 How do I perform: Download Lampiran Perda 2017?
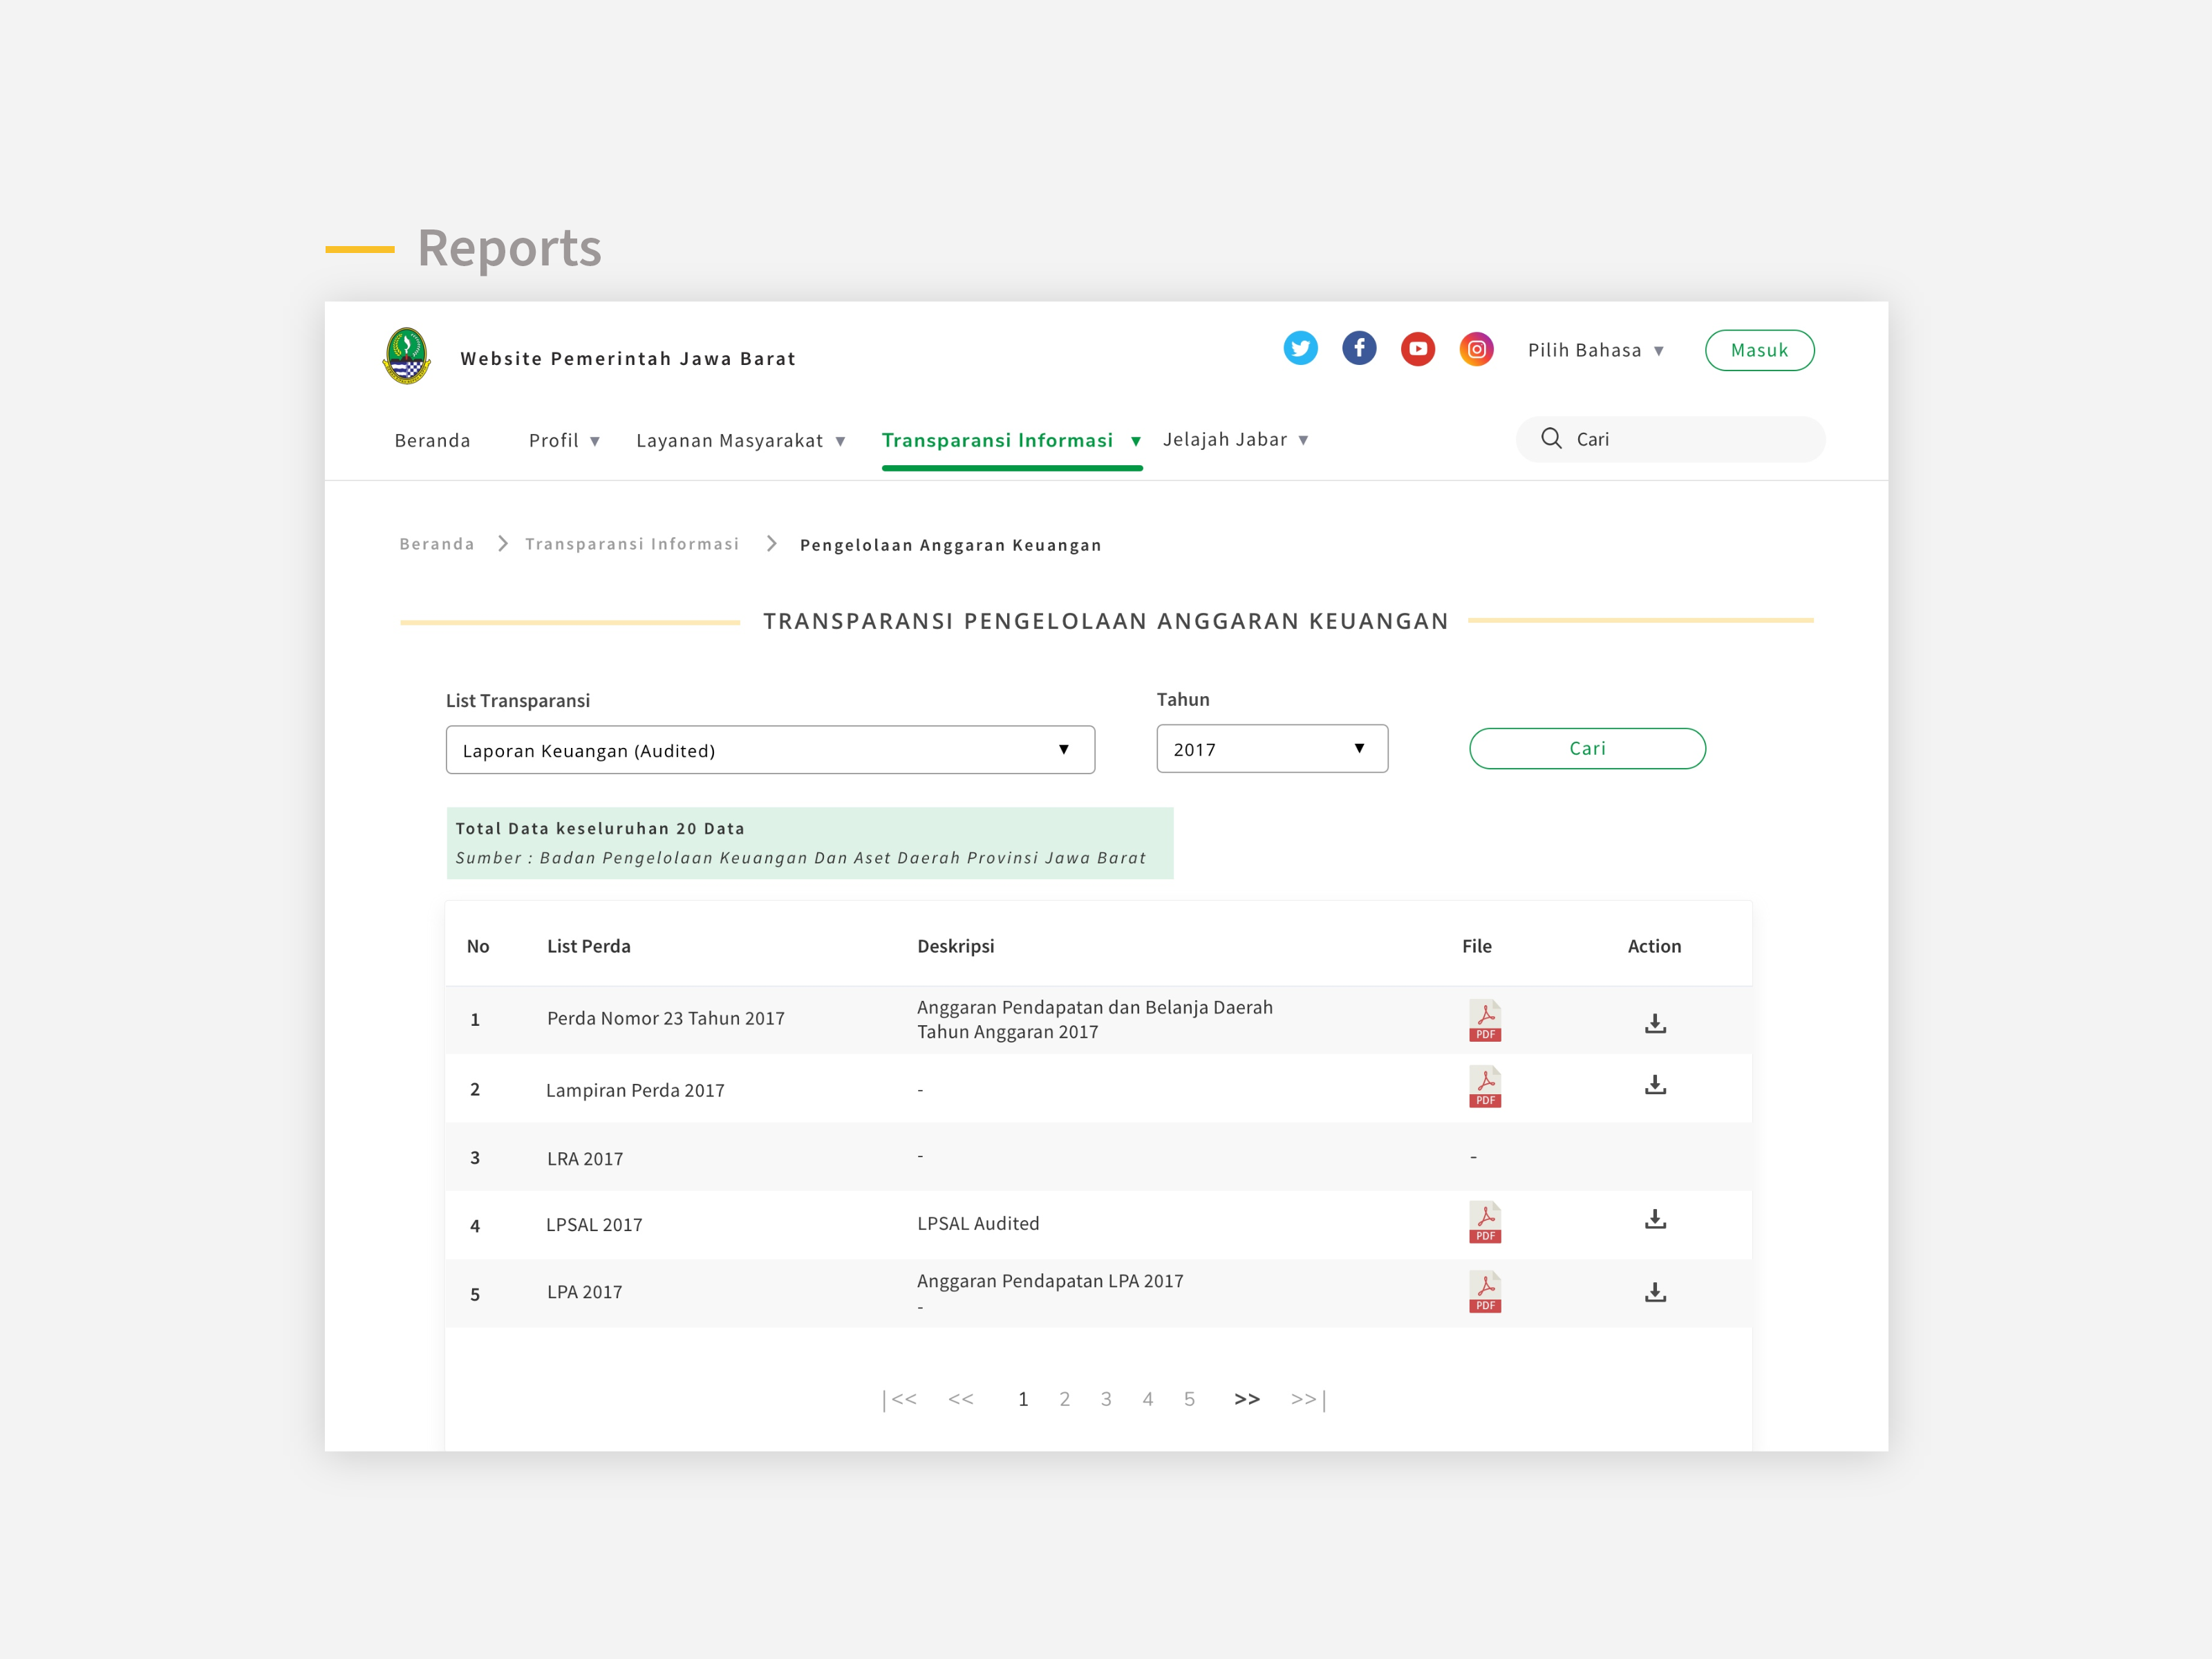point(1655,1084)
